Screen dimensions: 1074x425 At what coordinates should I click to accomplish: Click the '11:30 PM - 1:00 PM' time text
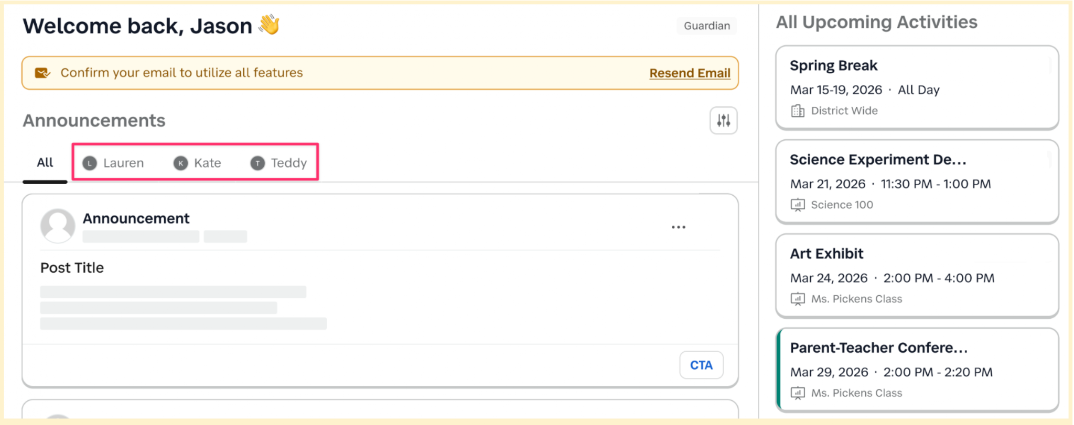[x=936, y=184]
